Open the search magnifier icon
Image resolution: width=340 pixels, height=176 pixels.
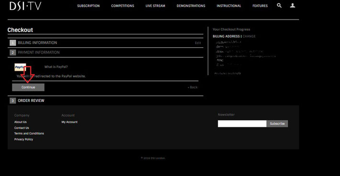coord(279,6)
